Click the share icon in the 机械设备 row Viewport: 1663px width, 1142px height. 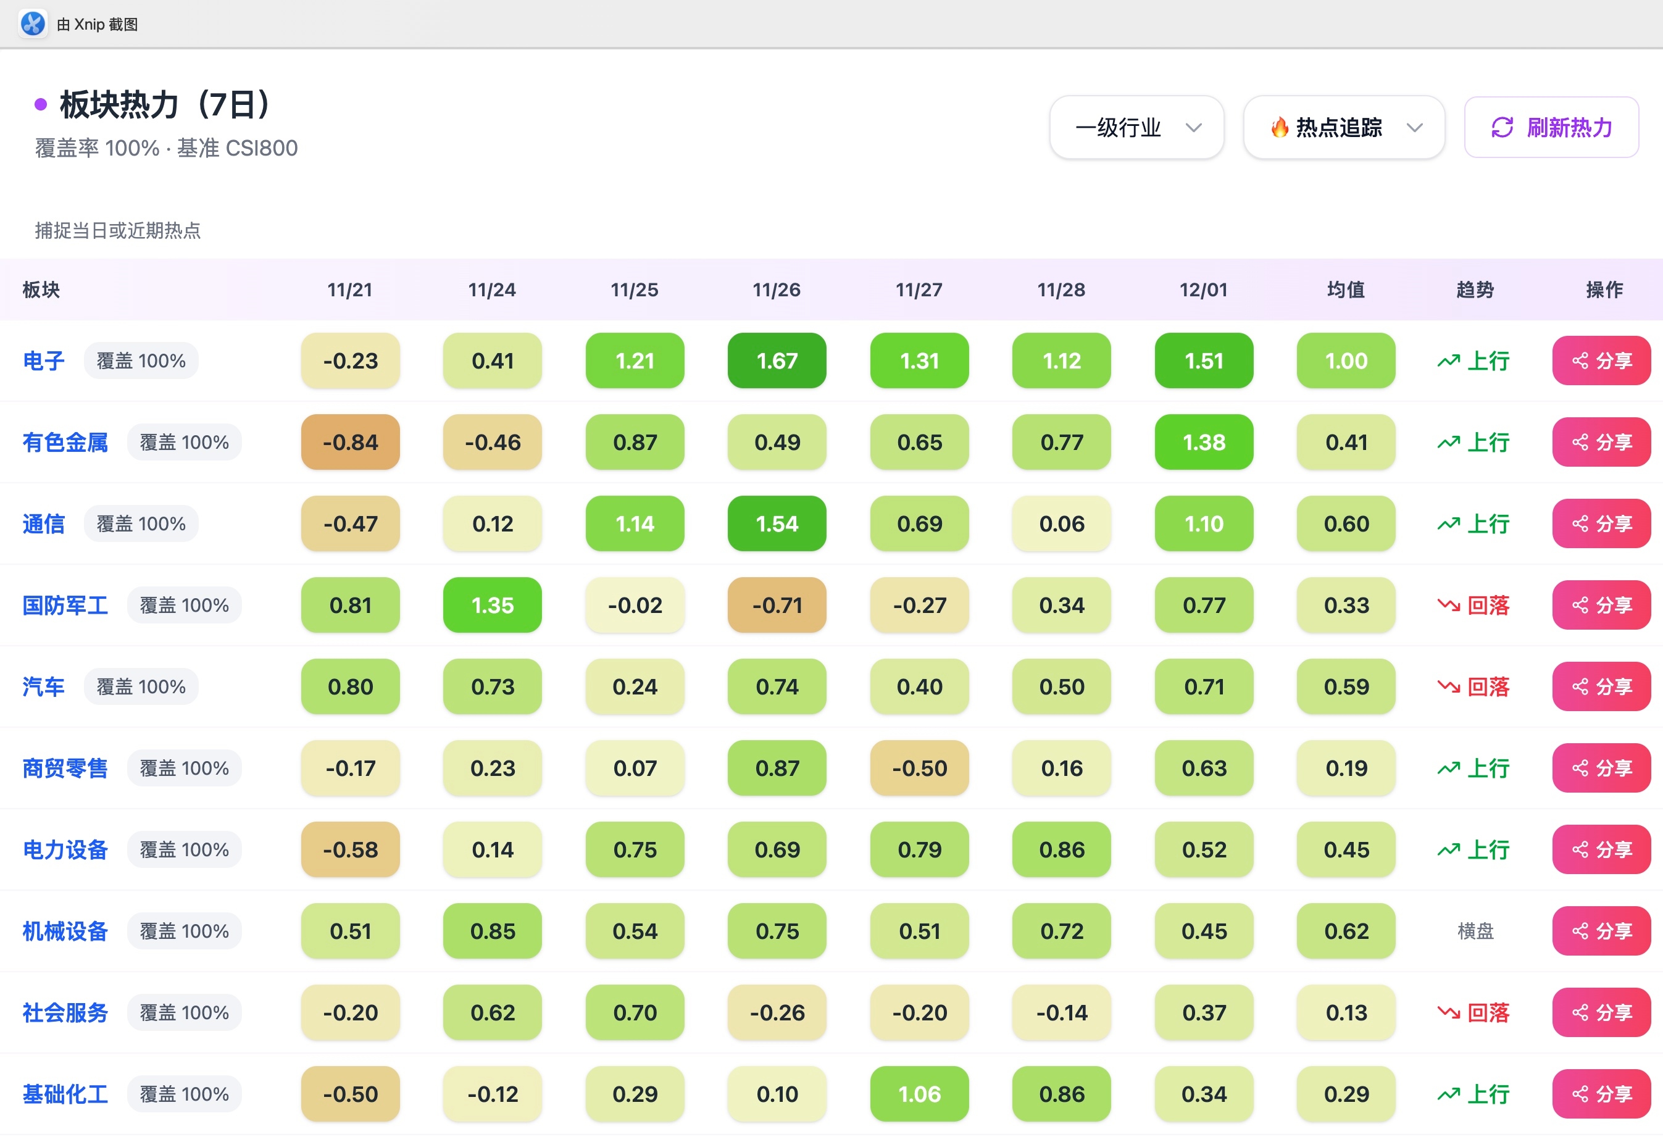pos(1579,932)
